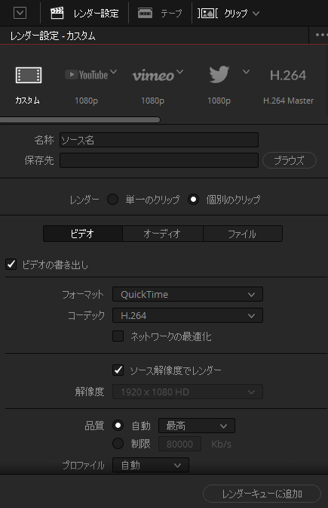
Task: Click the preset list horizontal scrollbar
Action: coord(80,120)
